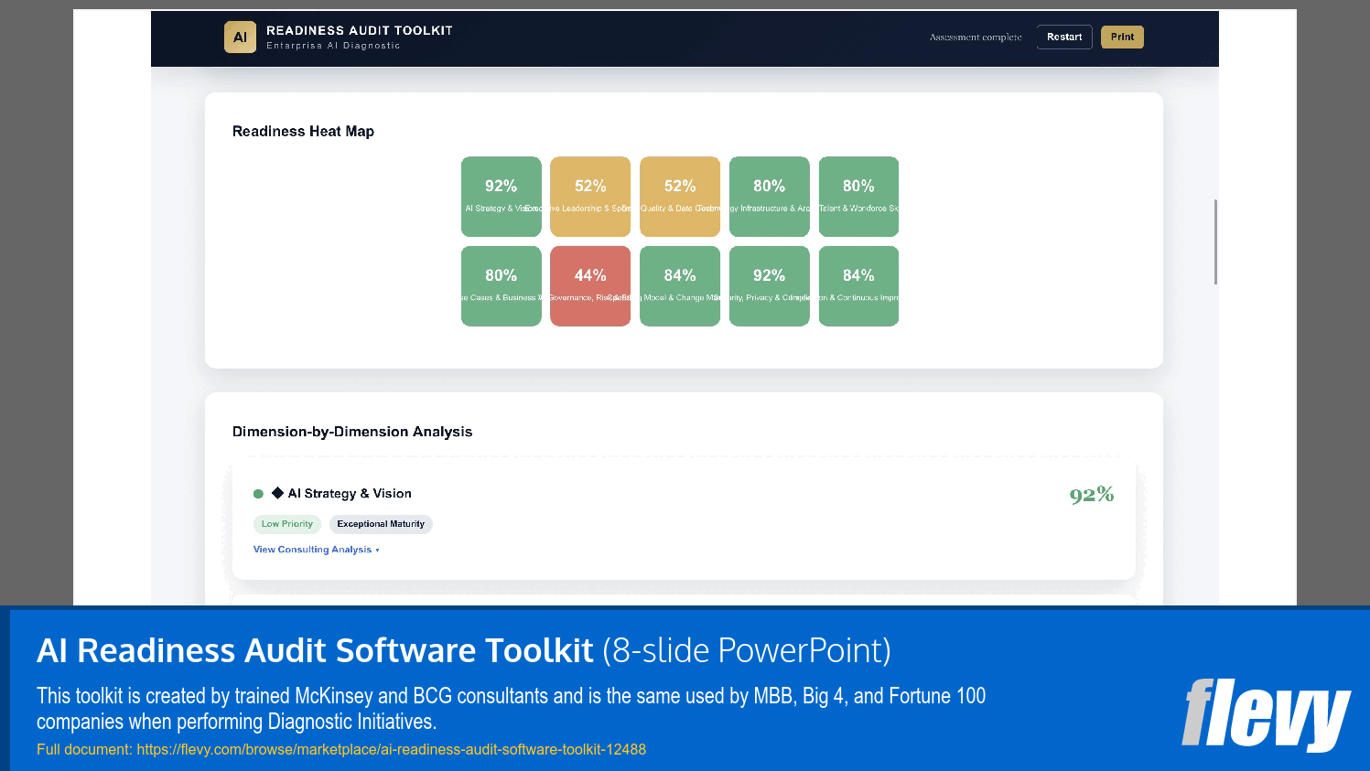The width and height of the screenshot is (1370, 771).
Task: Click the red 44% Governance, Risk tile
Action: tap(590, 286)
